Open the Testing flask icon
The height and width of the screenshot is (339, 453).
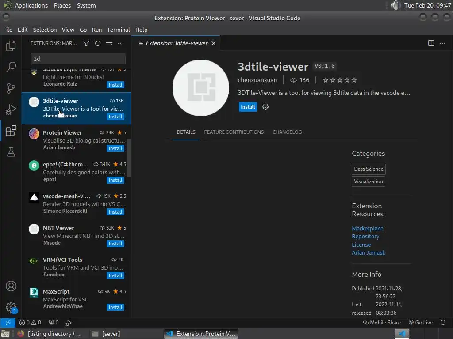pyautogui.click(x=11, y=152)
